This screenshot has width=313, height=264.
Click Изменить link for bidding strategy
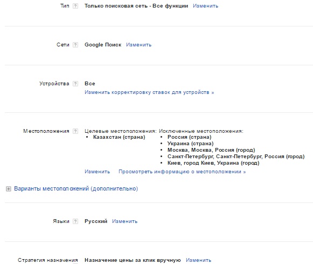coord(198,260)
